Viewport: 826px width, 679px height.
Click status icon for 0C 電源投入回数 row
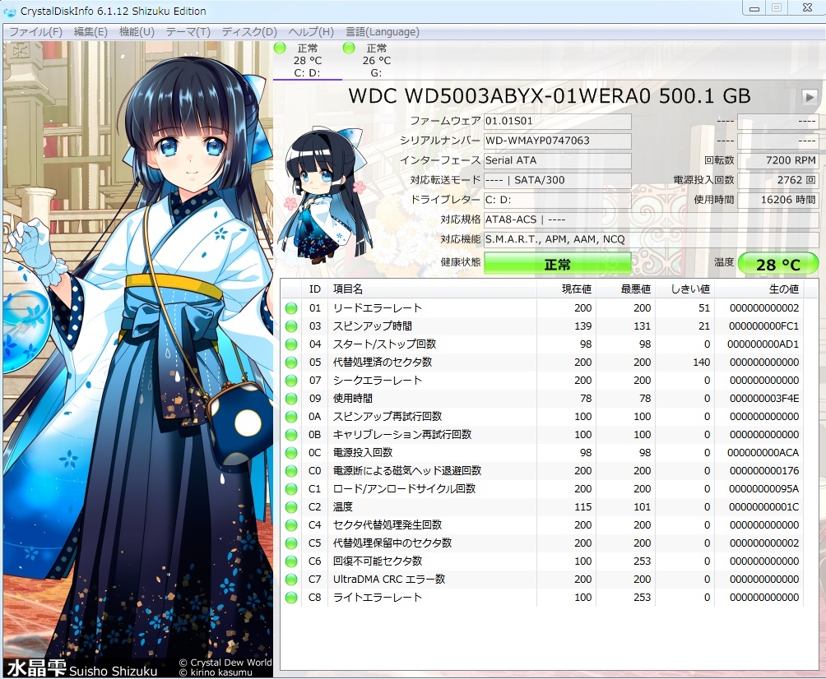click(290, 453)
